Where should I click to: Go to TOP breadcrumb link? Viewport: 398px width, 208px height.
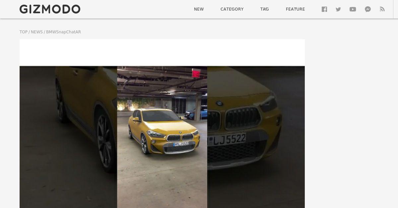coord(24,32)
